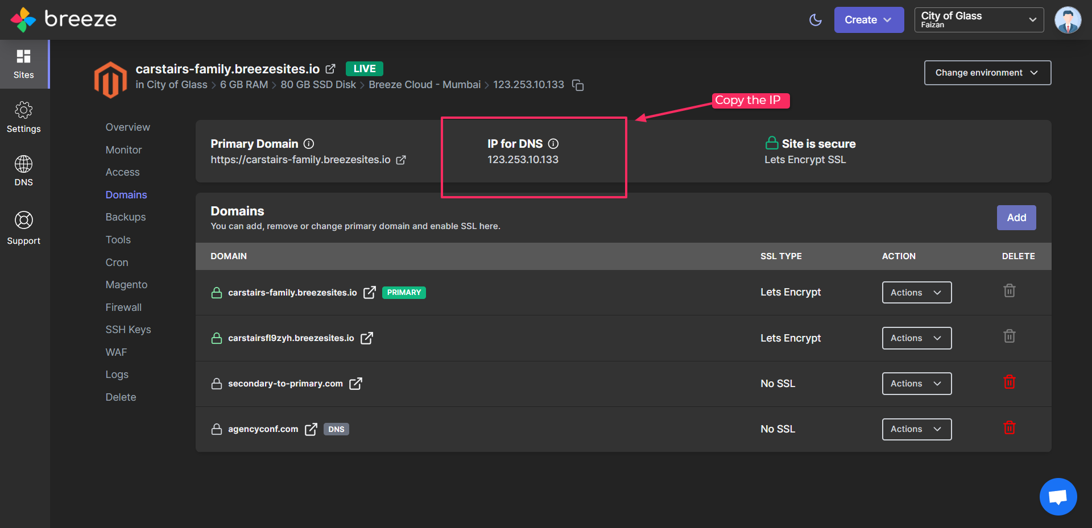Open the chat support bubble

click(x=1058, y=497)
